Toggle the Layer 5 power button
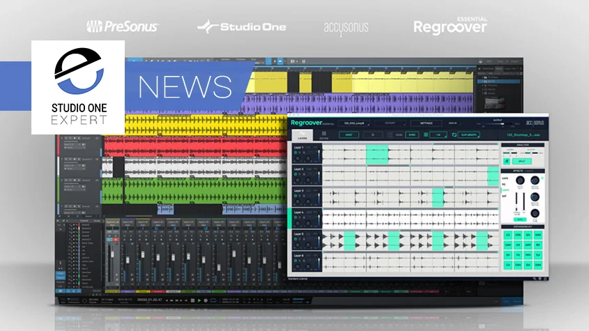 click(296, 239)
